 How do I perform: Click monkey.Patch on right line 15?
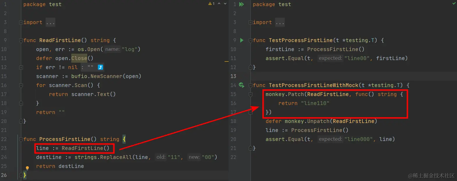point(284,94)
